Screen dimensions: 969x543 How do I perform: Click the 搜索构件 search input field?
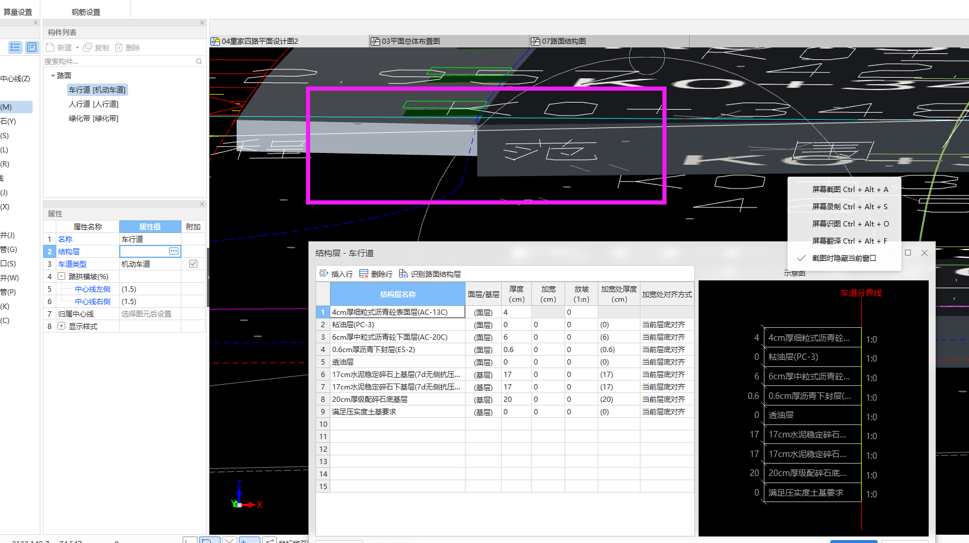pyautogui.click(x=119, y=62)
